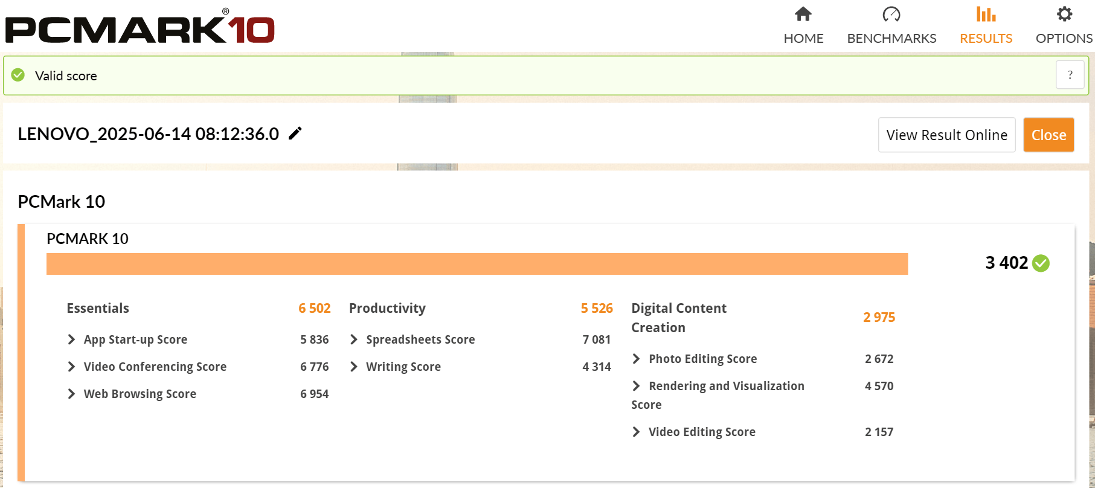Click the value 4 570
Viewport: 1095px width, 488px height.
pos(879,386)
